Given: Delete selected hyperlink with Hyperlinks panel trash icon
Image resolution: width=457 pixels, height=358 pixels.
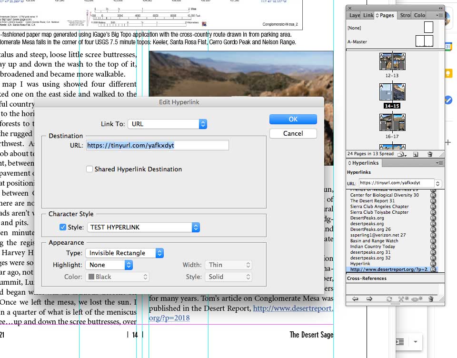Looking at the screenshot, I should (431, 298).
